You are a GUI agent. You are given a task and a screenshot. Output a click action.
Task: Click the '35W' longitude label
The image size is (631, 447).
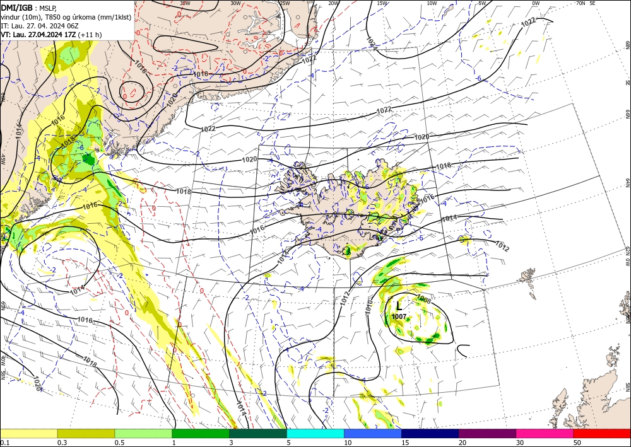click(185, 3)
